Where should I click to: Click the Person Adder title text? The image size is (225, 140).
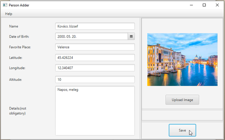click(19, 5)
